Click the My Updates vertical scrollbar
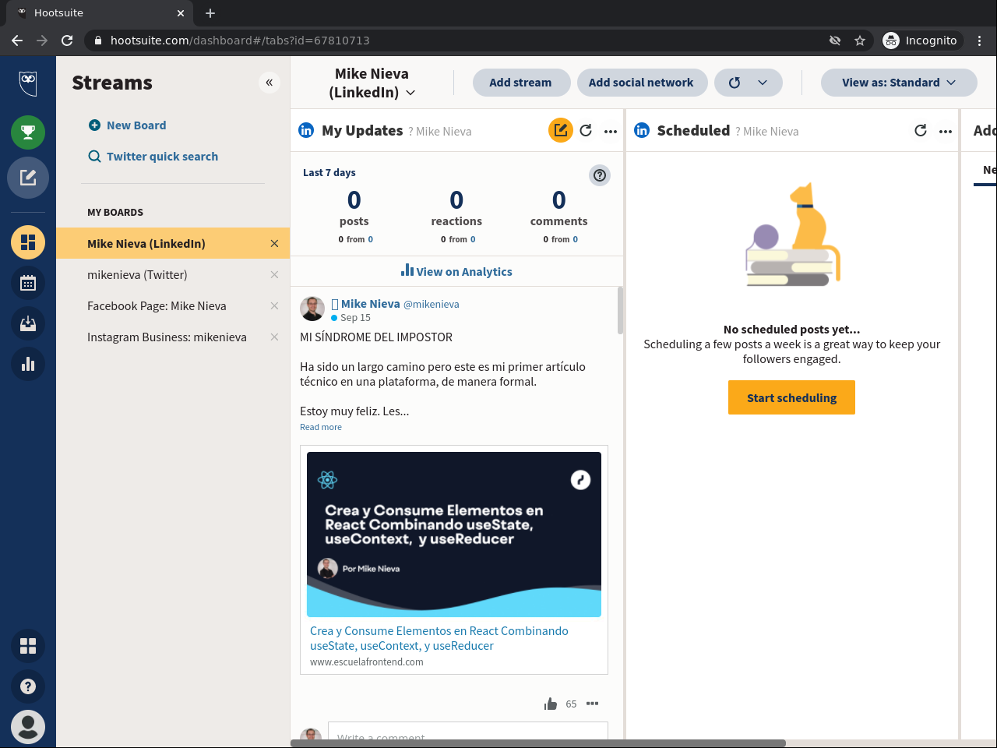Screen dimensions: 997x748 tap(620, 310)
